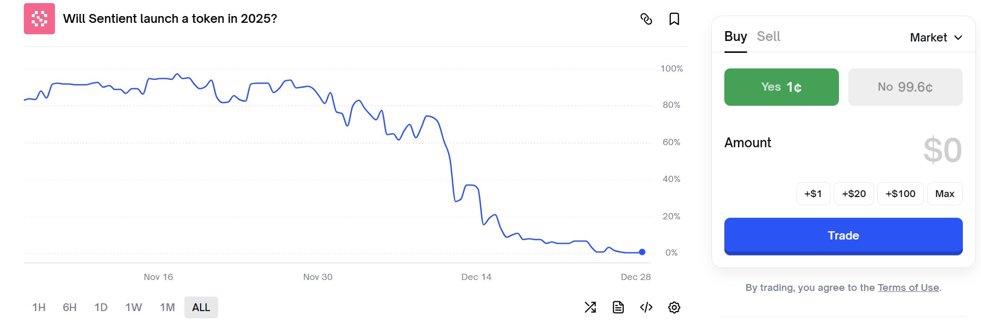Image resolution: width=981 pixels, height=323 pixels.
Task: Switch chart to 1D range
Action: click(101, 307)
